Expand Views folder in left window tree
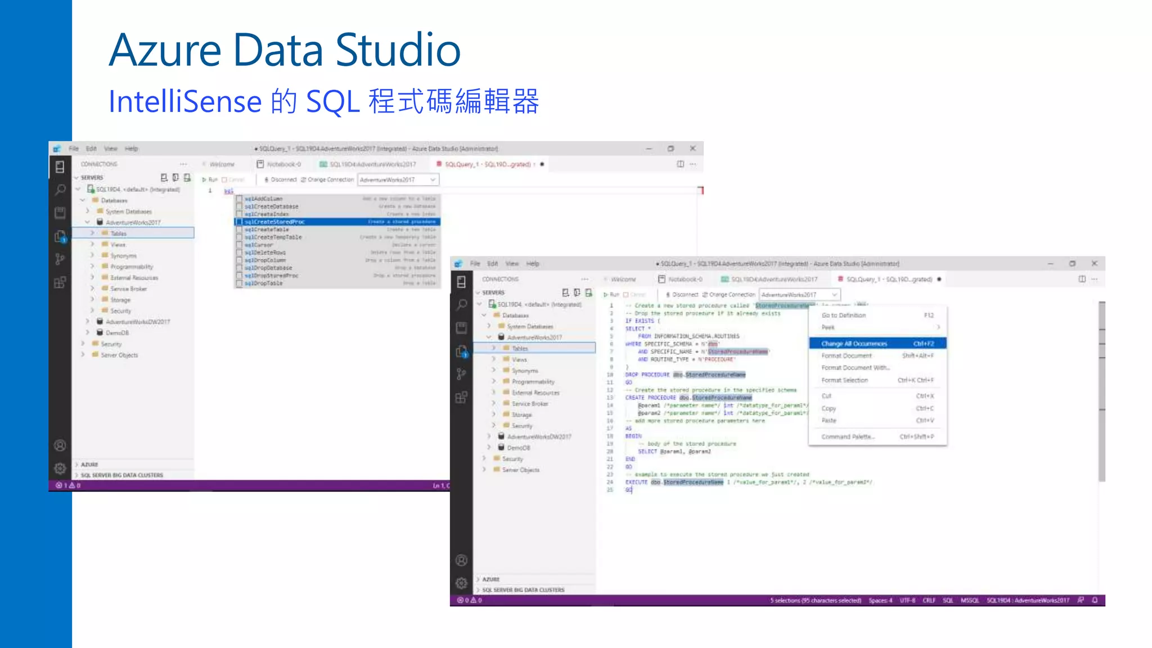The height and width of the screenshot is (648, 1152). pos(92,245)
